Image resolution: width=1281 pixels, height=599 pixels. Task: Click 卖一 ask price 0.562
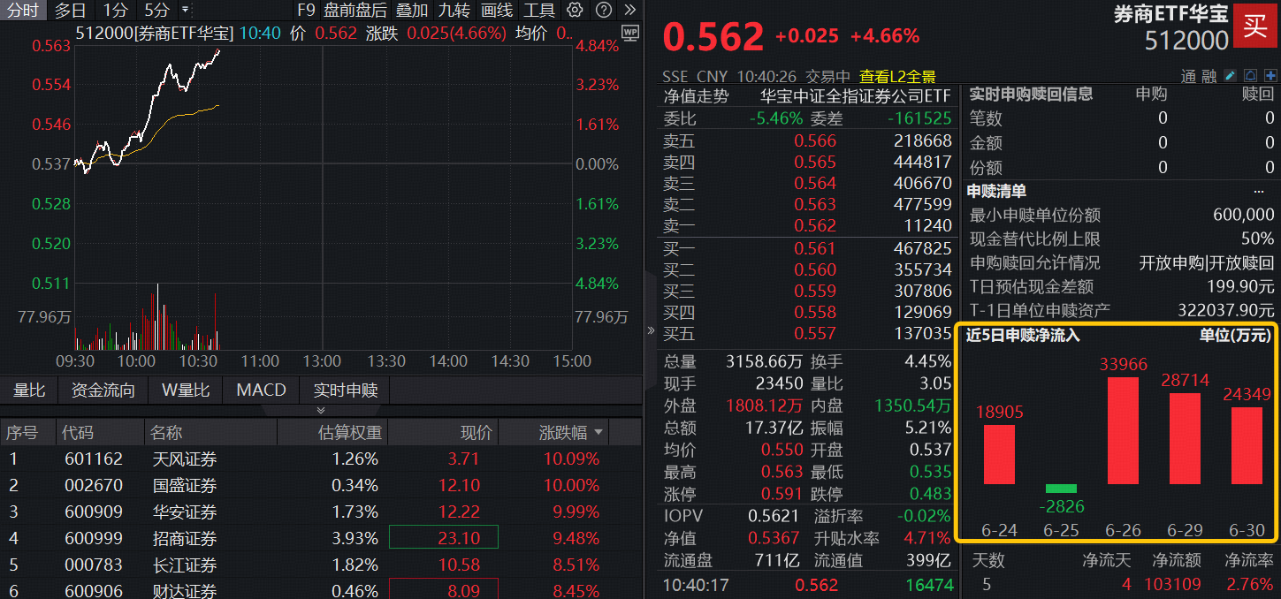tap(815, 225)
